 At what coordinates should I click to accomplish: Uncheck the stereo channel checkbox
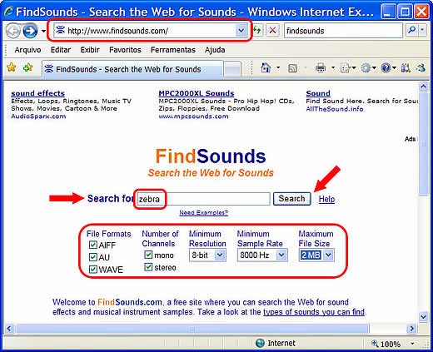(x=148, y=267)
